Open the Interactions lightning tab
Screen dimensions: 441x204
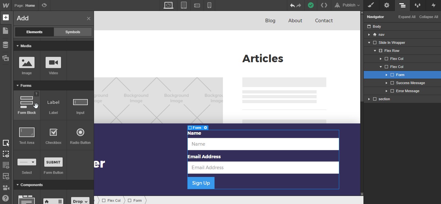[x=434, y=5]
